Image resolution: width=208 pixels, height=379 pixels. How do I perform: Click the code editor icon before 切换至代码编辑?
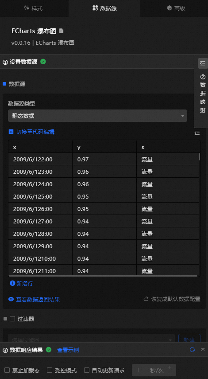pos(11,132)
